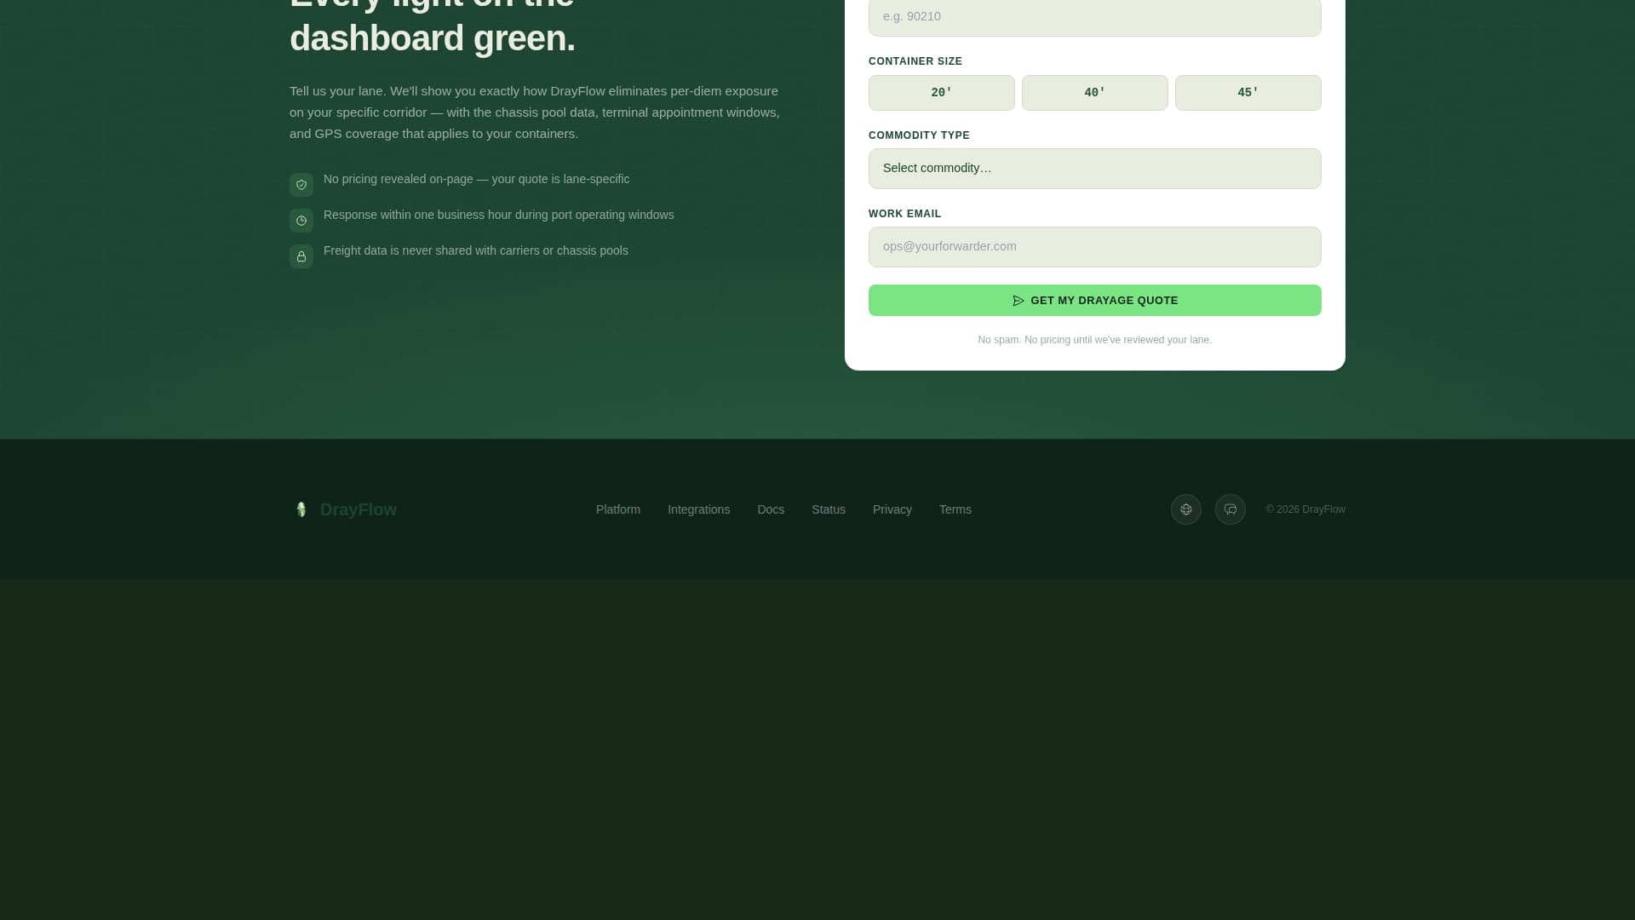The image size is (1635, 920).
Task: Click the Container Size label
Action: click(x=915, y=61)
